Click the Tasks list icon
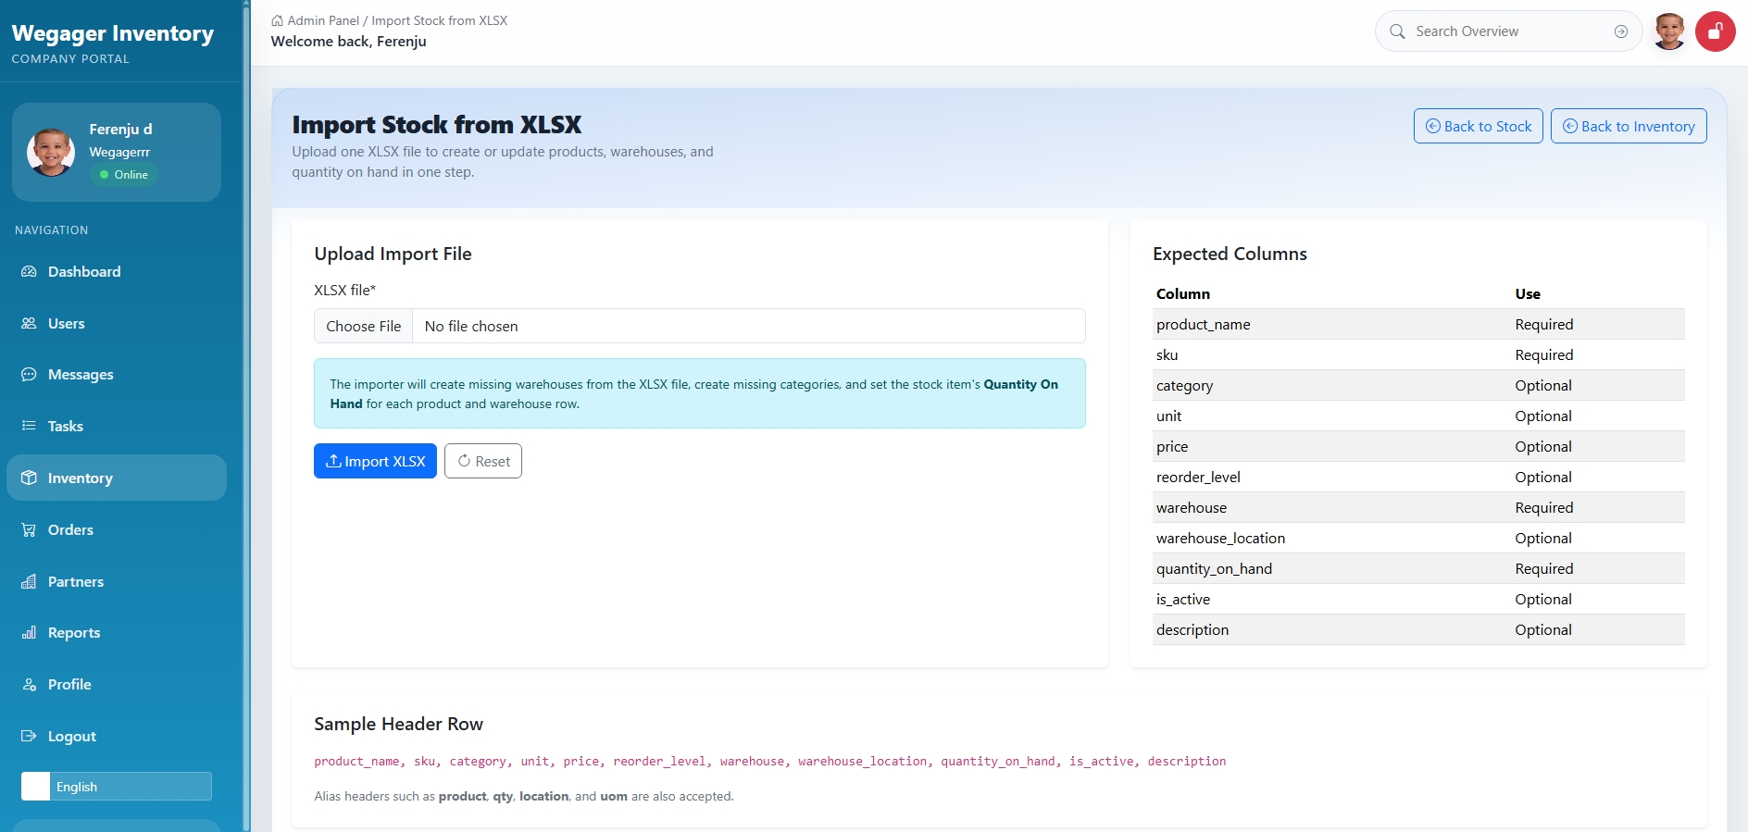The height and width of the screenshot is (832, 1748). (29, 426)
